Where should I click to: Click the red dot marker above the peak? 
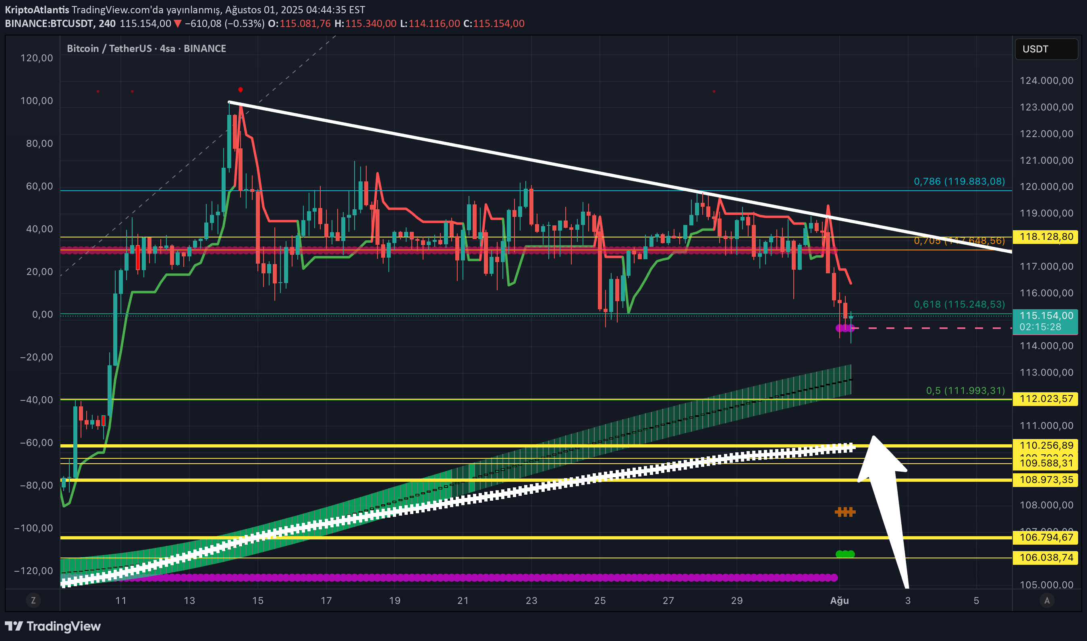click(241, 90)
